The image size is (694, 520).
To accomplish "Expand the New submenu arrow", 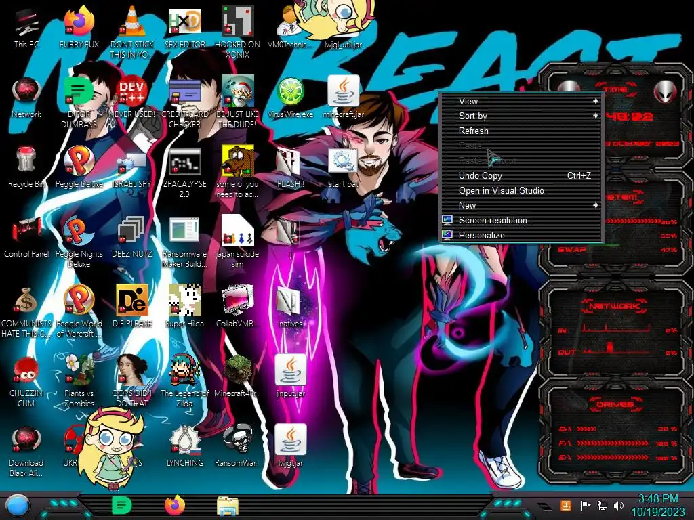I will [595, 205].
